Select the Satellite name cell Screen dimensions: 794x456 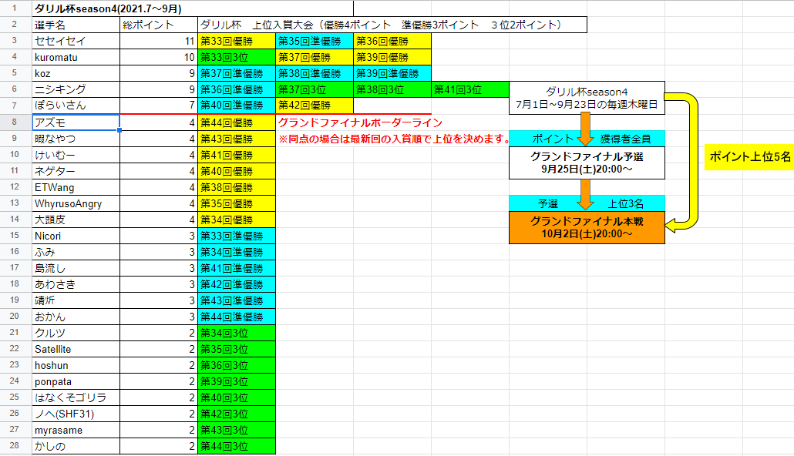tap(76, 349)
